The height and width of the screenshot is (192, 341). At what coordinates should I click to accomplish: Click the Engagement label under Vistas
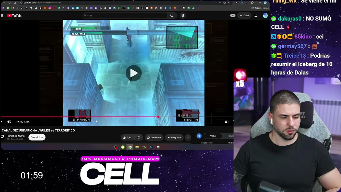[207, 143]
